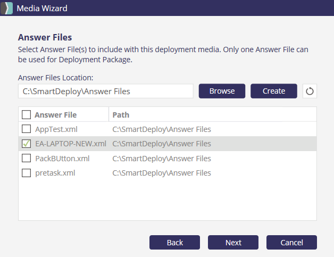
Task: Click the refresh icon beside Create
Action: (x=310, y=91)
